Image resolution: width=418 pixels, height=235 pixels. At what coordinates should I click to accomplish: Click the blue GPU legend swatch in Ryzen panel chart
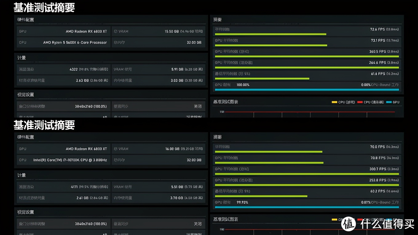click(x=388, y=102)
